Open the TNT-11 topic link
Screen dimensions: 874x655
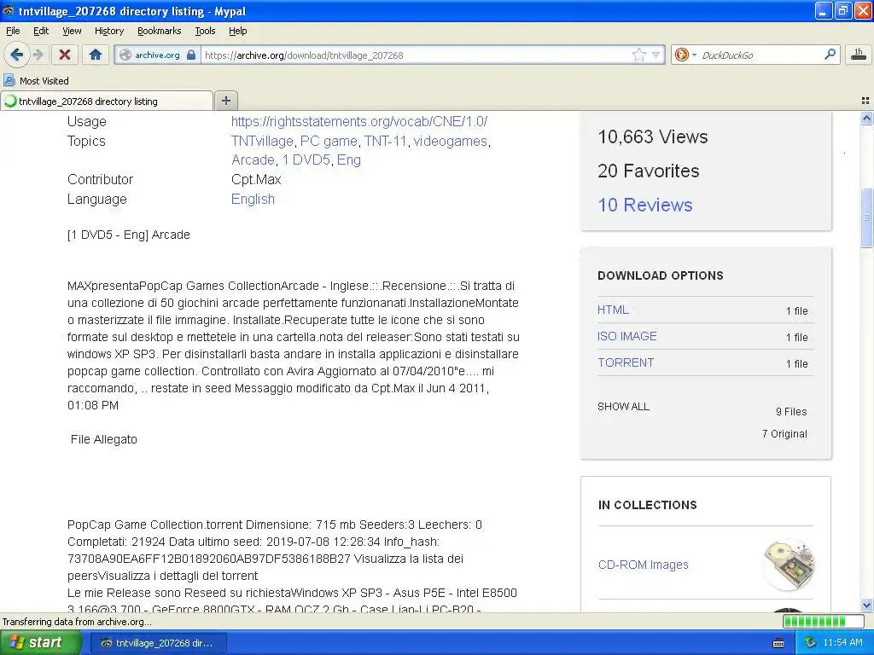[385, 141]
